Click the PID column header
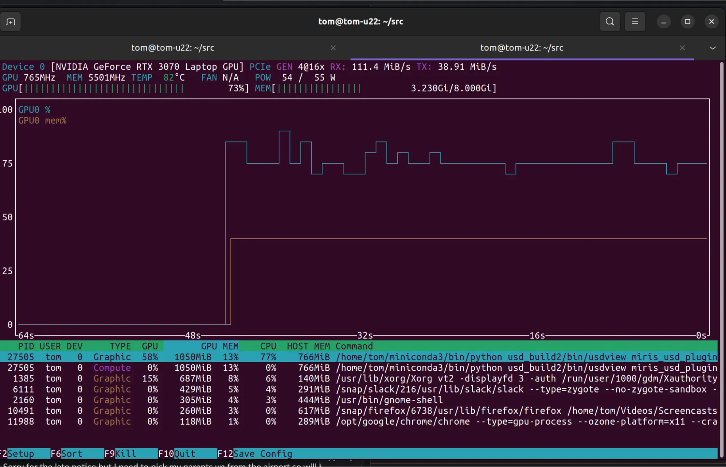Viewport: 726px width, 467px height. pyautogui.click(x=26, y=346)
